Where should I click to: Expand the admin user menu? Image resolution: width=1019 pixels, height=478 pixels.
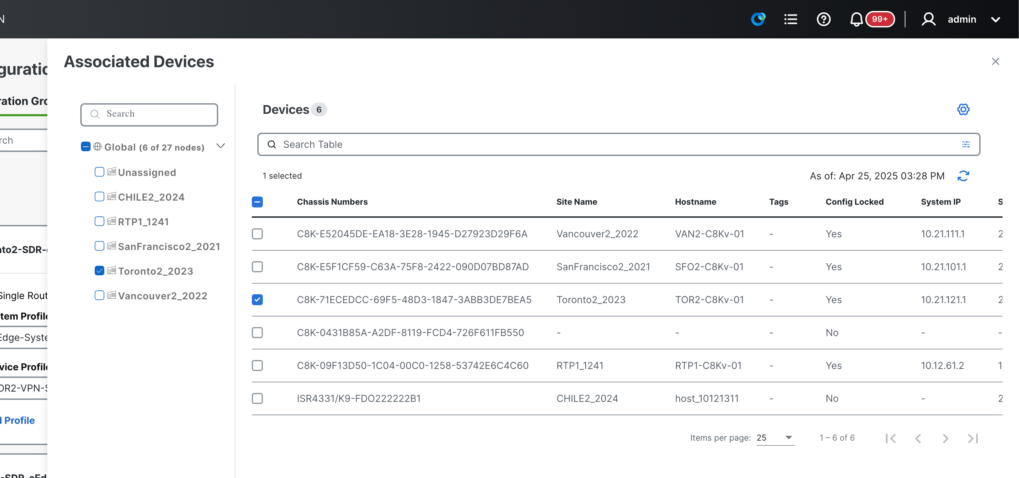pyautogui.click(x=996, y=19)
